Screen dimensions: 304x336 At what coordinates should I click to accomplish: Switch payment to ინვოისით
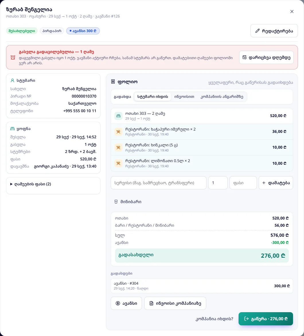(184, 97)
